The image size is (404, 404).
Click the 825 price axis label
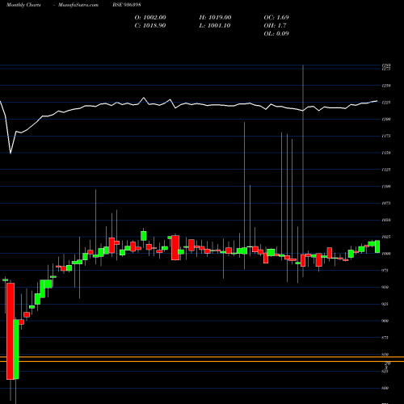pyautogui.click(x=385, y=372)
